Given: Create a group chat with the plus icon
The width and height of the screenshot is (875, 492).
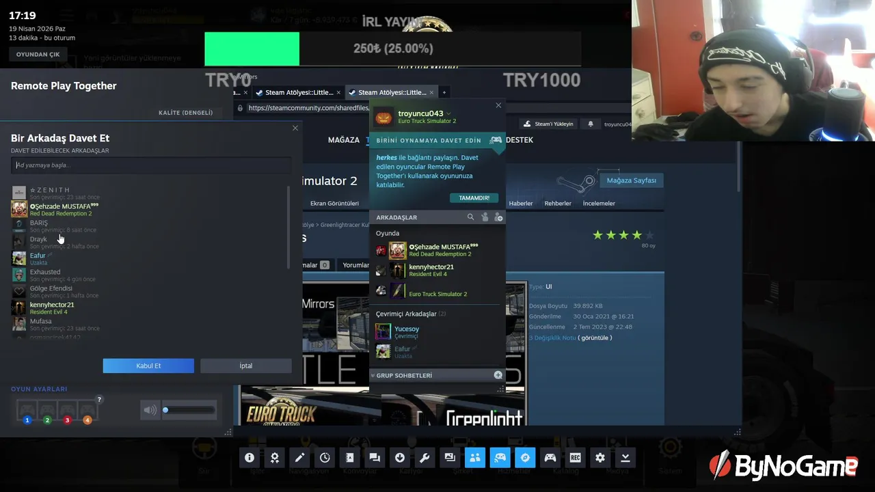Looking at the screenshot, I should click(498, 375).
